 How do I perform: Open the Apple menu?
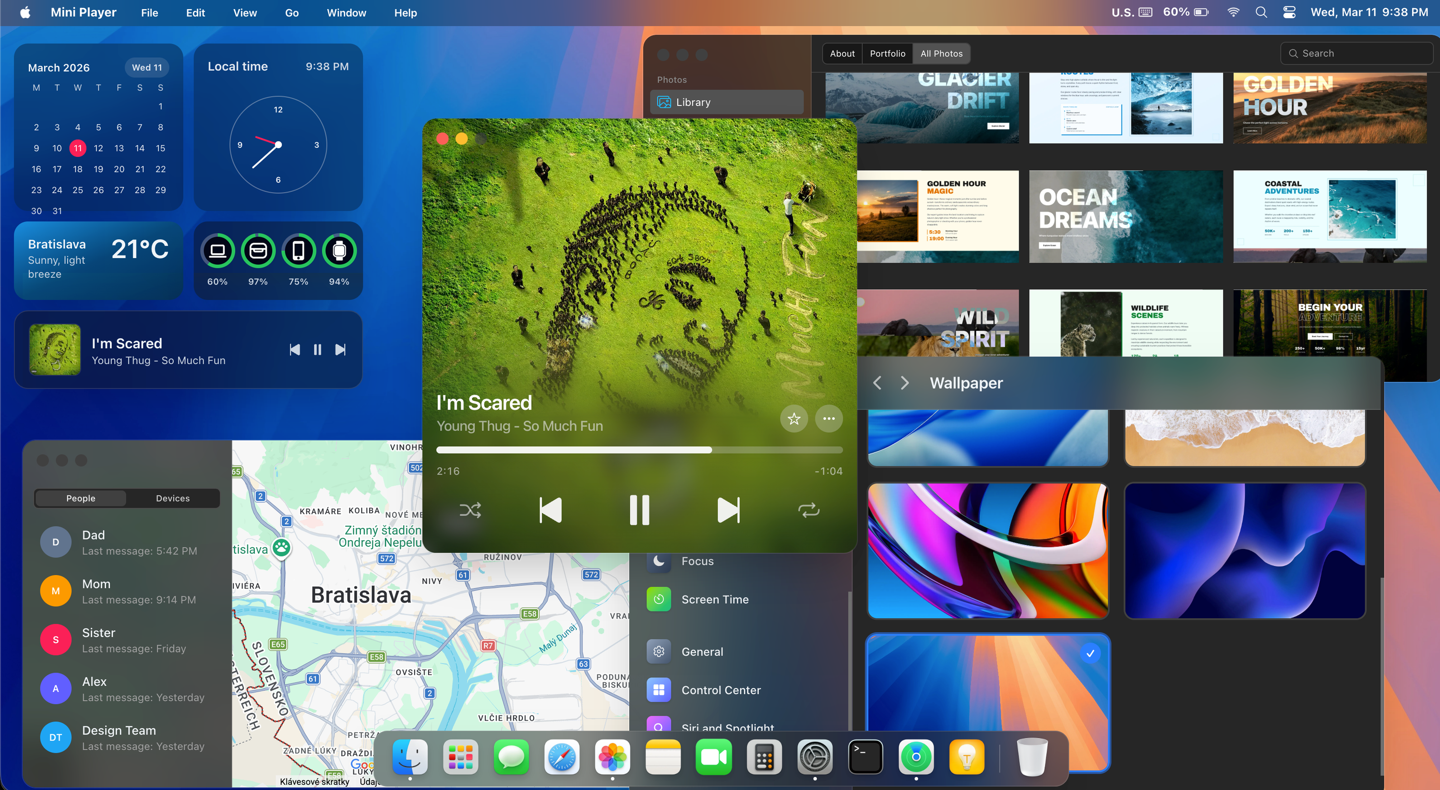[x=25, y=12]
